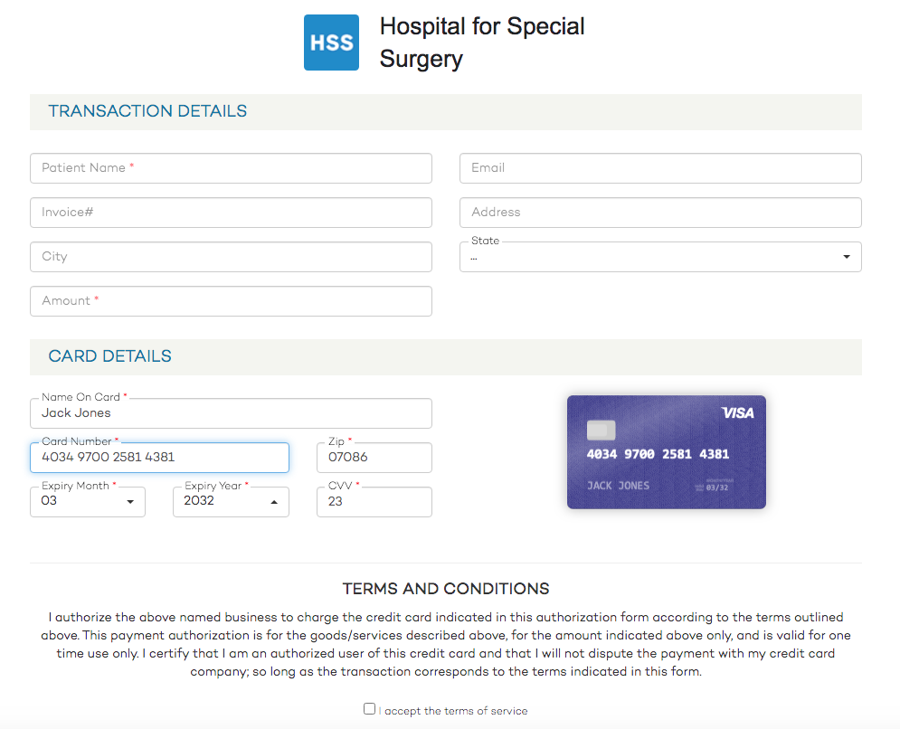Focus the City input field

231,257
